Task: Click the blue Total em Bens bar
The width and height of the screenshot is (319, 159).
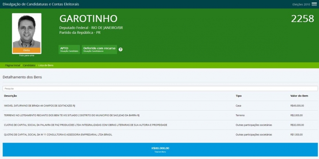Action: [160, 149]
